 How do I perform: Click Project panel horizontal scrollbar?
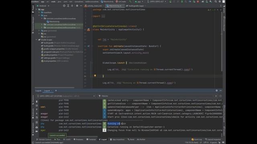(55, 88)
